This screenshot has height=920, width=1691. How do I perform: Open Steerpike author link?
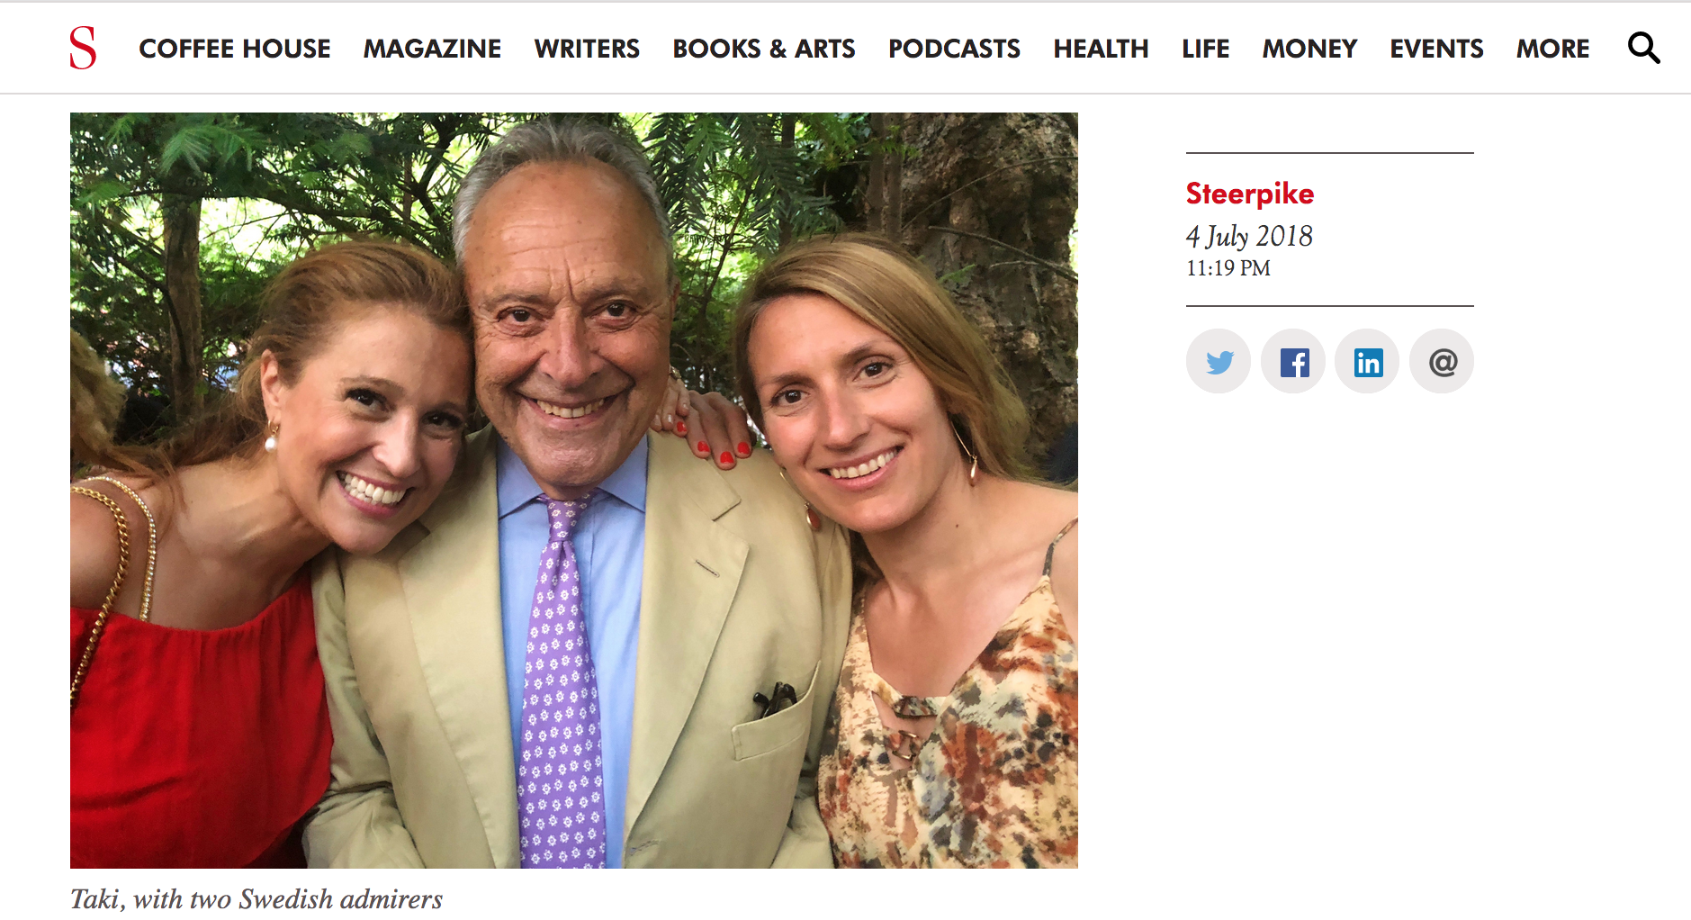click(1250, 194)
